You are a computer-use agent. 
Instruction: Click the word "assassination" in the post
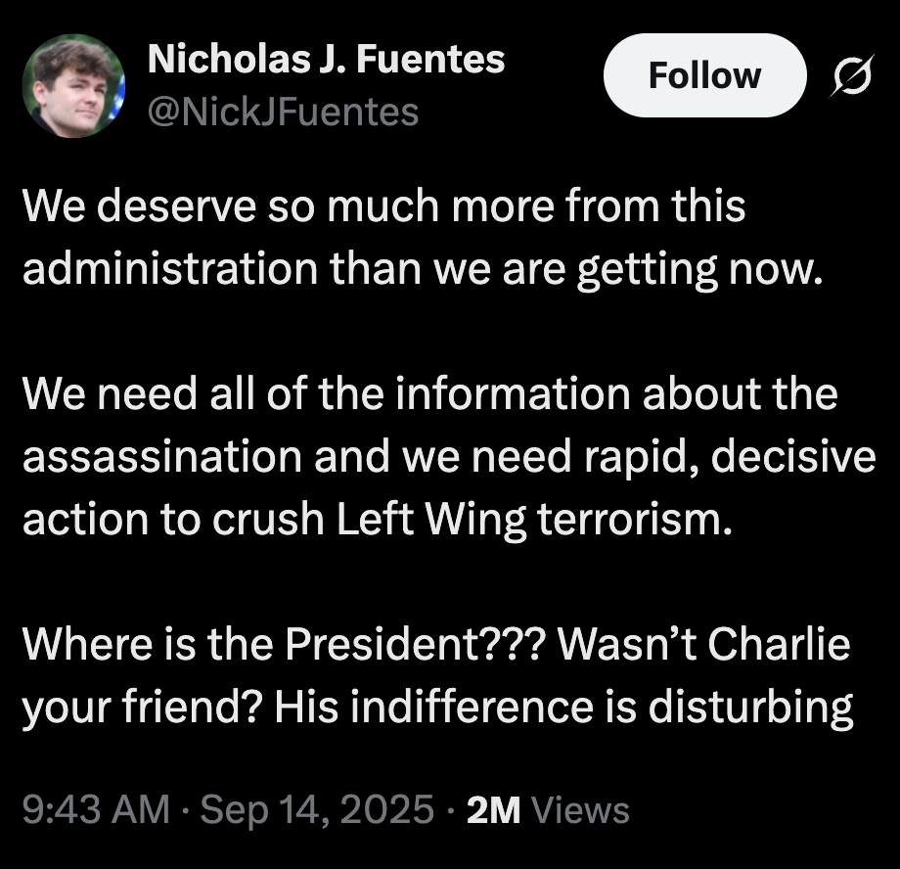pos(158,457)
